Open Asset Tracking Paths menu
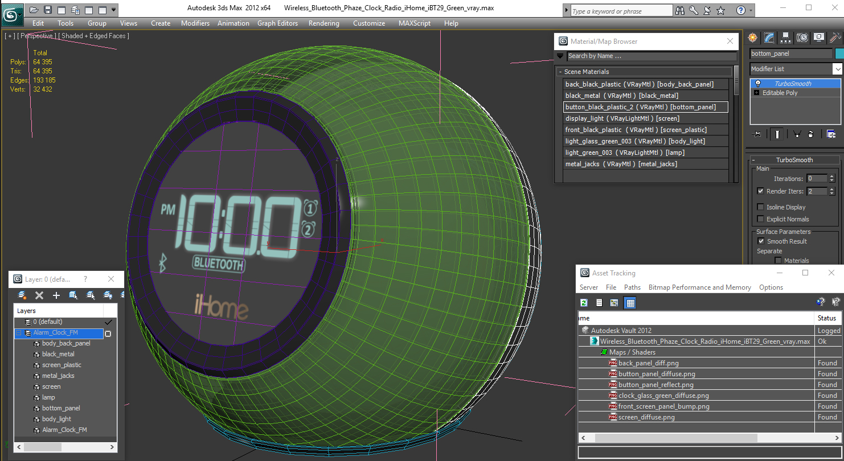844x461 pixels. point(632,287)
